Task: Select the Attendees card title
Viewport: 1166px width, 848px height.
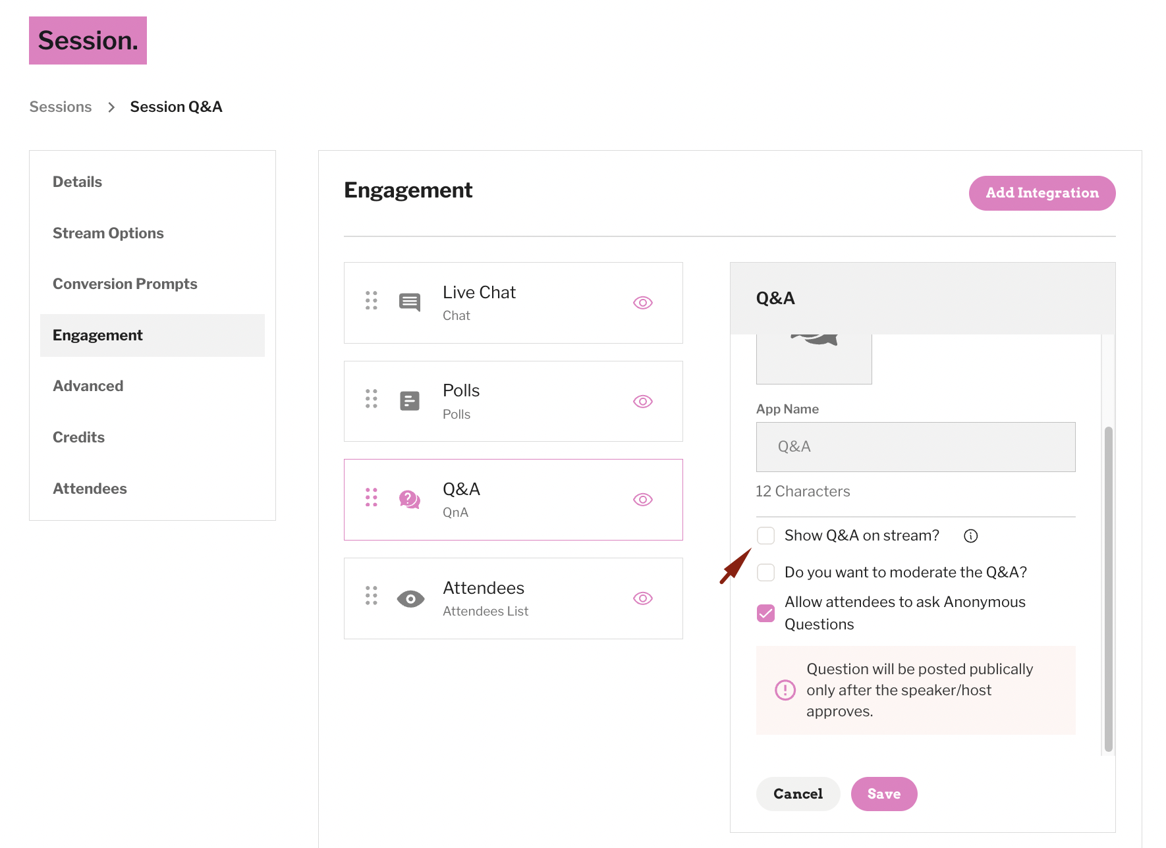Action: [484, 588]
